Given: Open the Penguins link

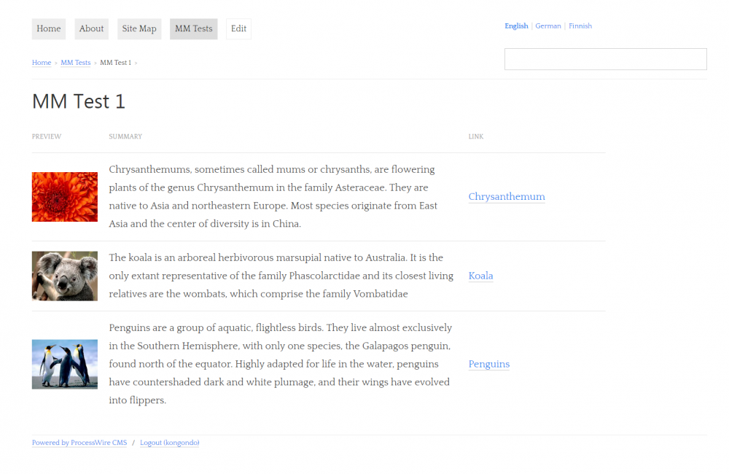Looking at the screenshot, I should tap(488, 364).
